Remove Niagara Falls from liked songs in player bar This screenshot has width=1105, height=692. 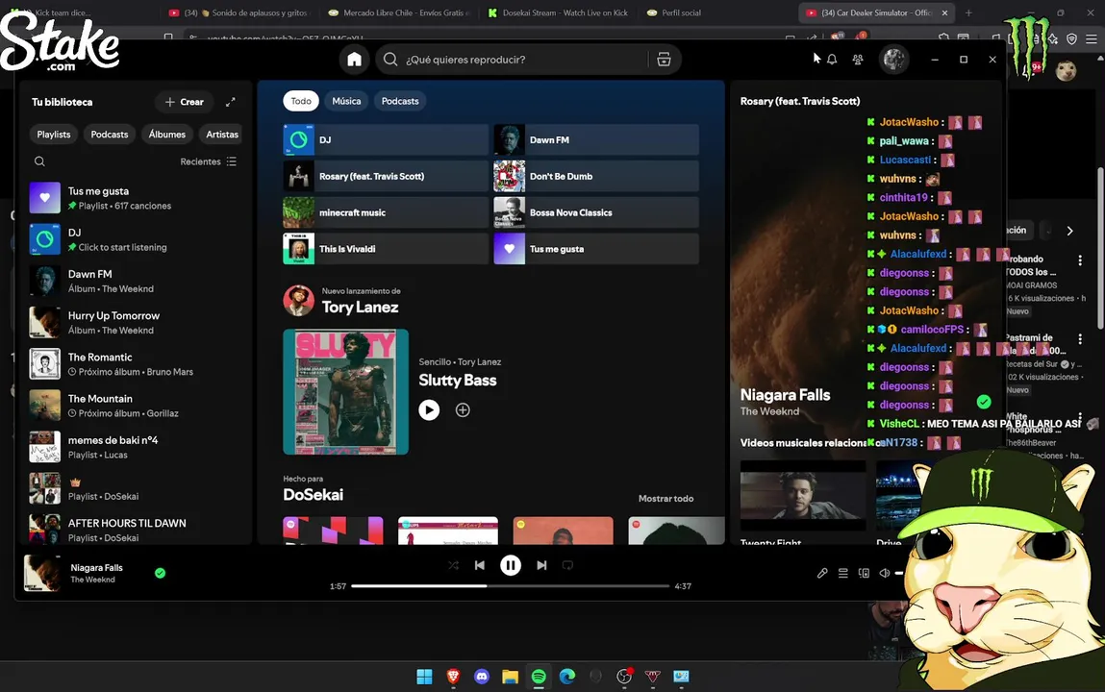[160, 573]
